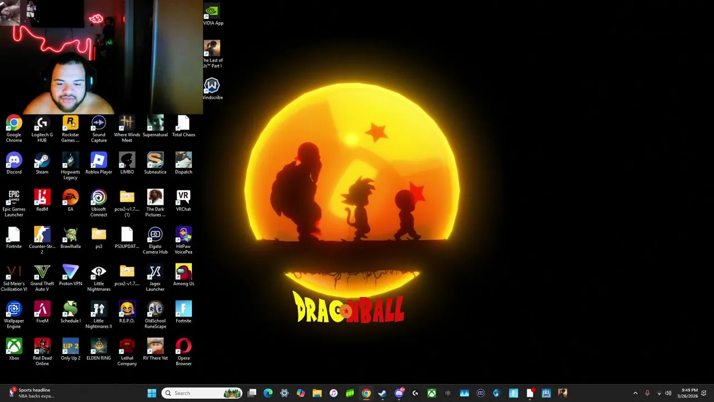714x402 pixels.
Task: Select the Supernatural desktop icon
Action: point(155,126)
